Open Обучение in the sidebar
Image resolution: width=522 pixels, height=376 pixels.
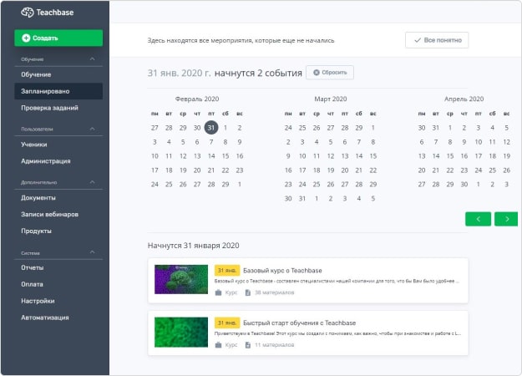tap(58, 74)
